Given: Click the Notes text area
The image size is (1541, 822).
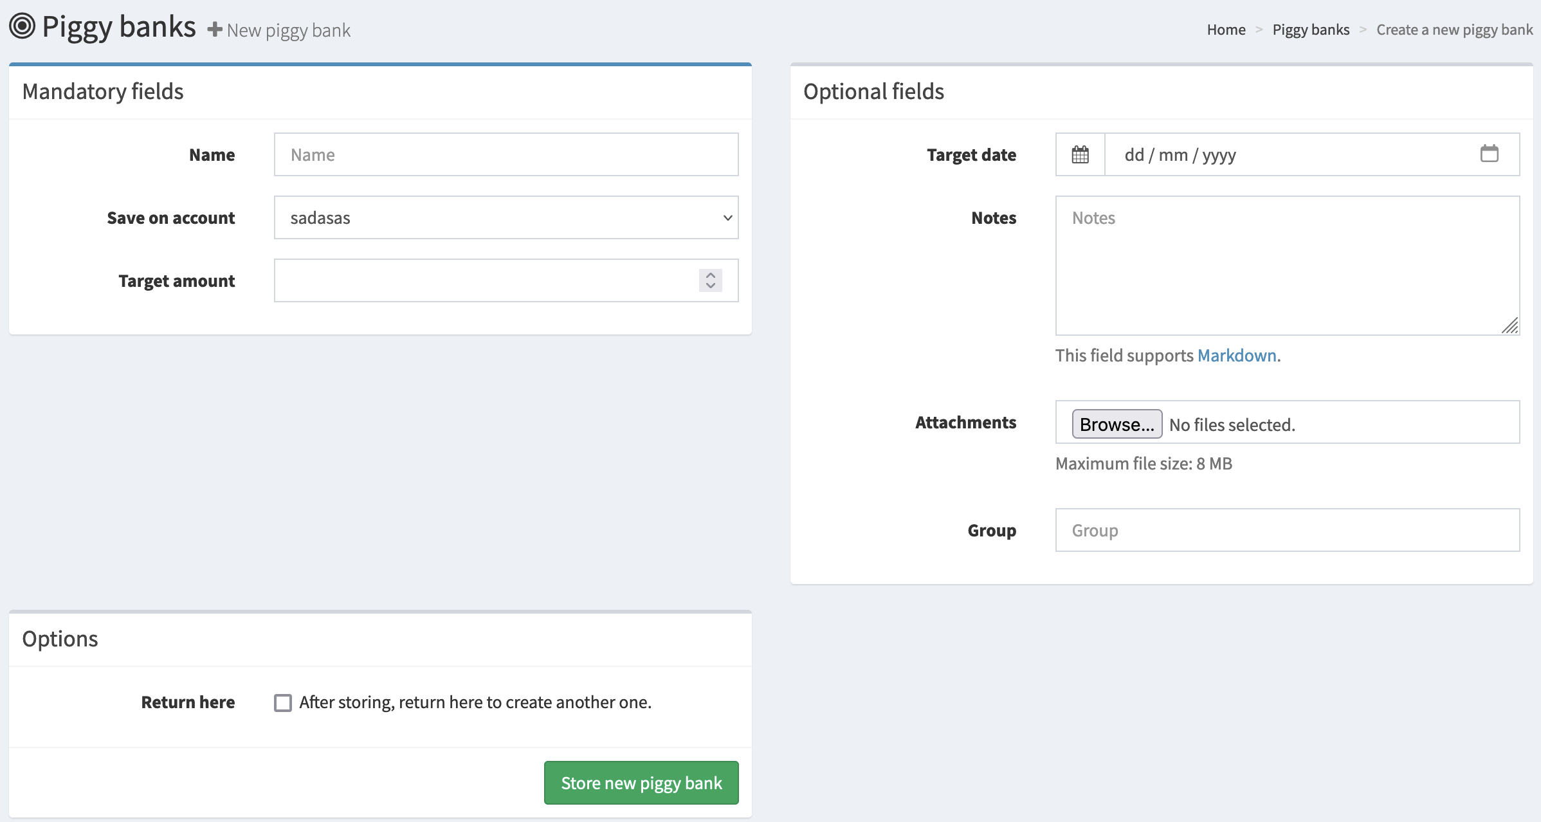Looking at the screenshot, I should pos(1286,265).
